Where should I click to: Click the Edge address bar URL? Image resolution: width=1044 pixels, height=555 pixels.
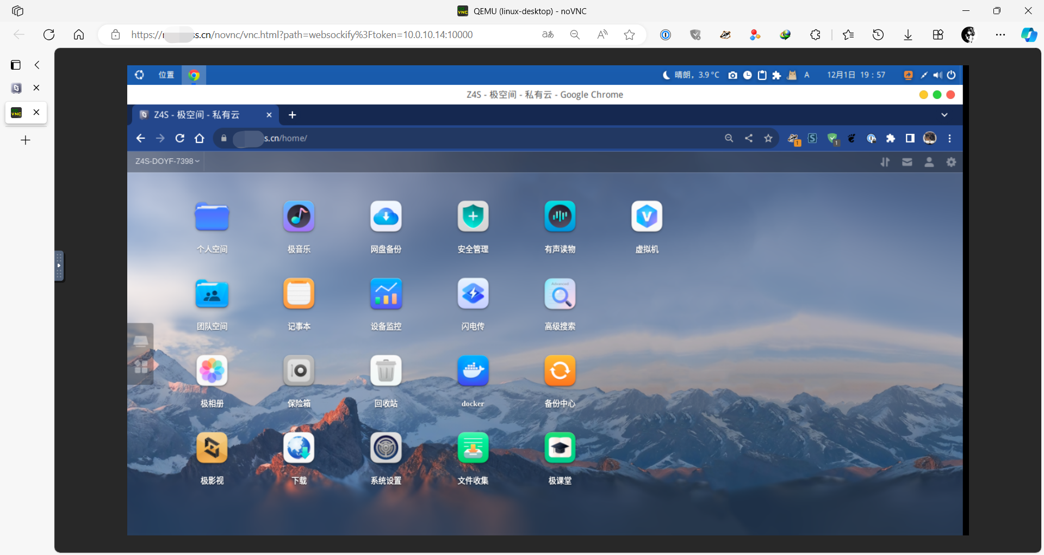(x=302, y=35)
